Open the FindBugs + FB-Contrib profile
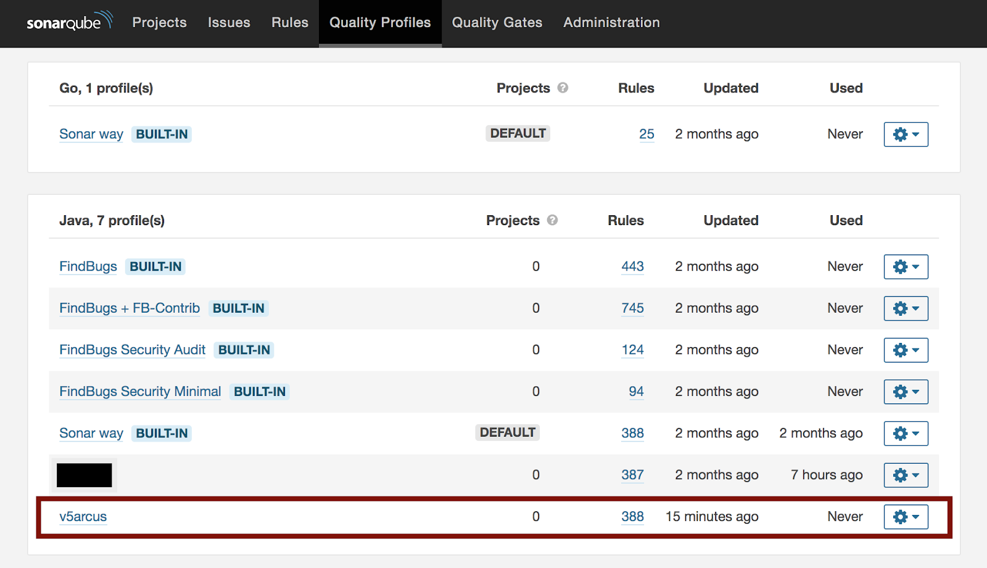This screenshot has width=987, height=568. pos(130,308)
